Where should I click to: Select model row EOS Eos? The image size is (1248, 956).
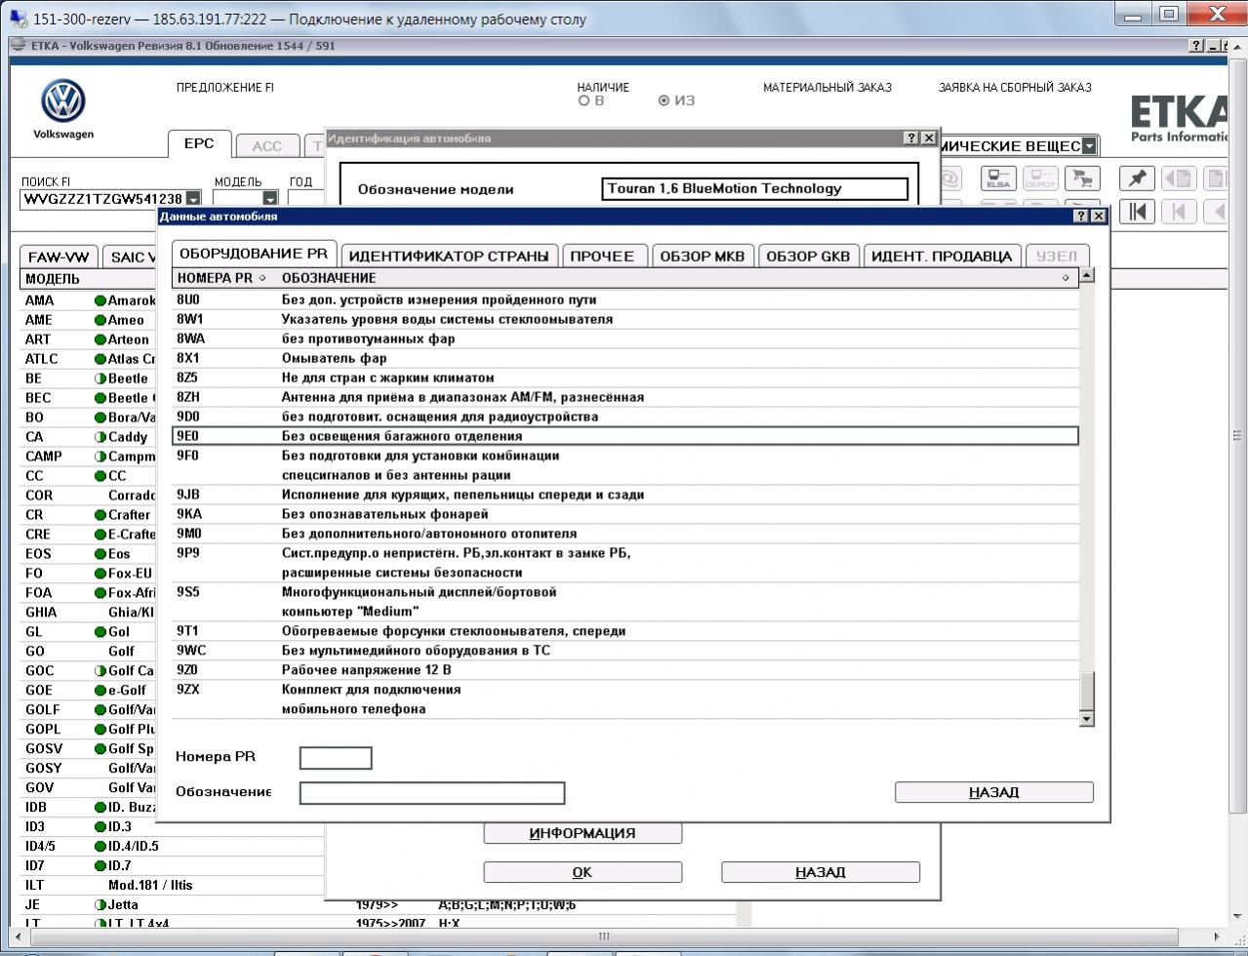(89, 553)
